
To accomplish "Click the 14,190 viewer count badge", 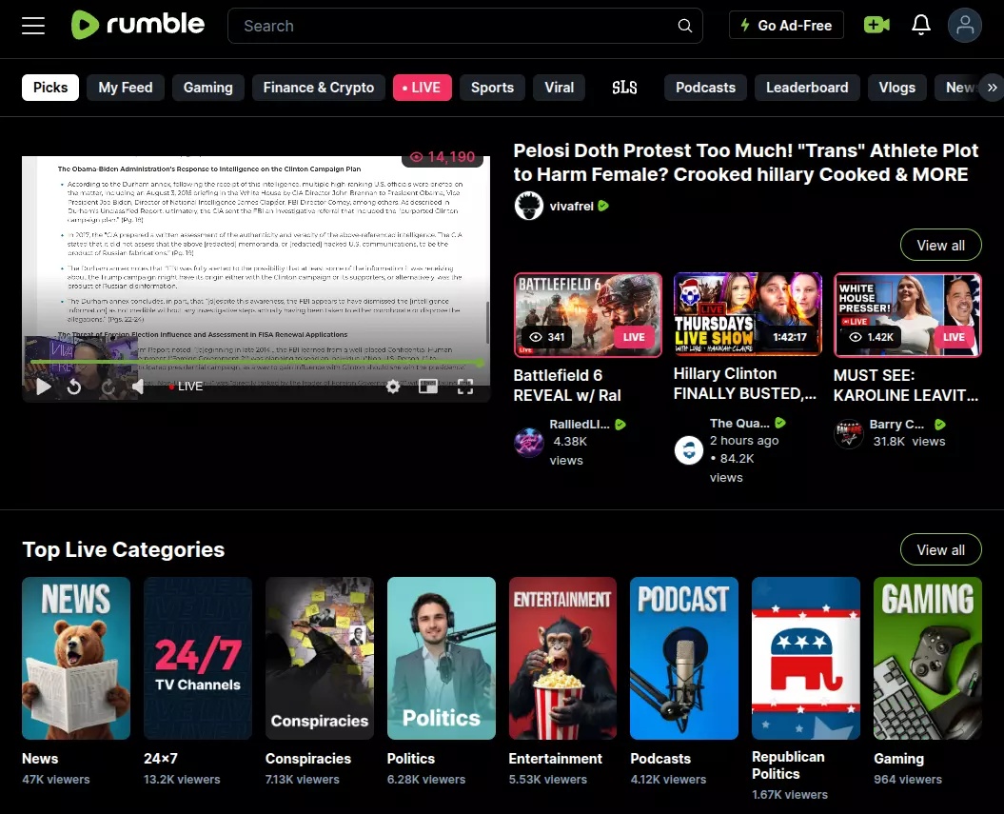I will 443,157.
